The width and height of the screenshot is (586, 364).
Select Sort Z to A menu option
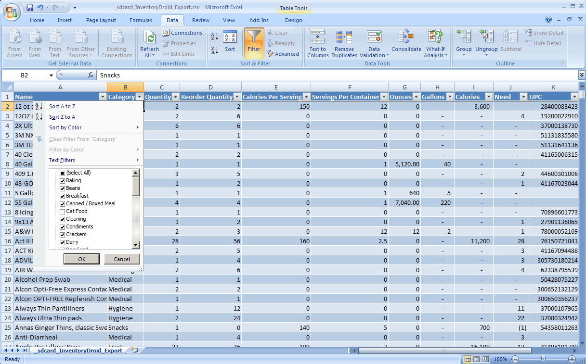[62, 117]
